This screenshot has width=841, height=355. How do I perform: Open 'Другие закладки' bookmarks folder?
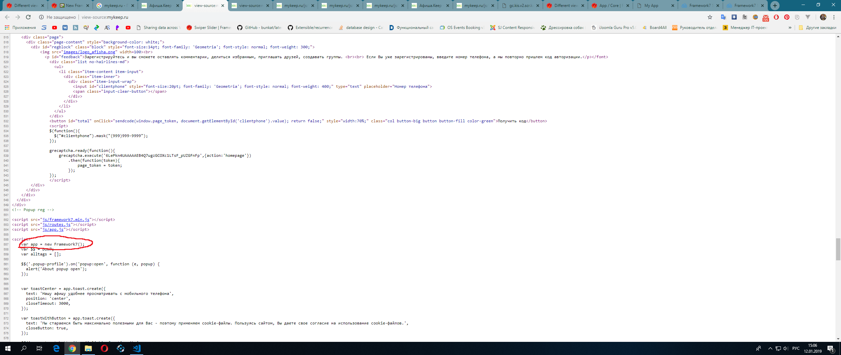click(x=817, y=28)
